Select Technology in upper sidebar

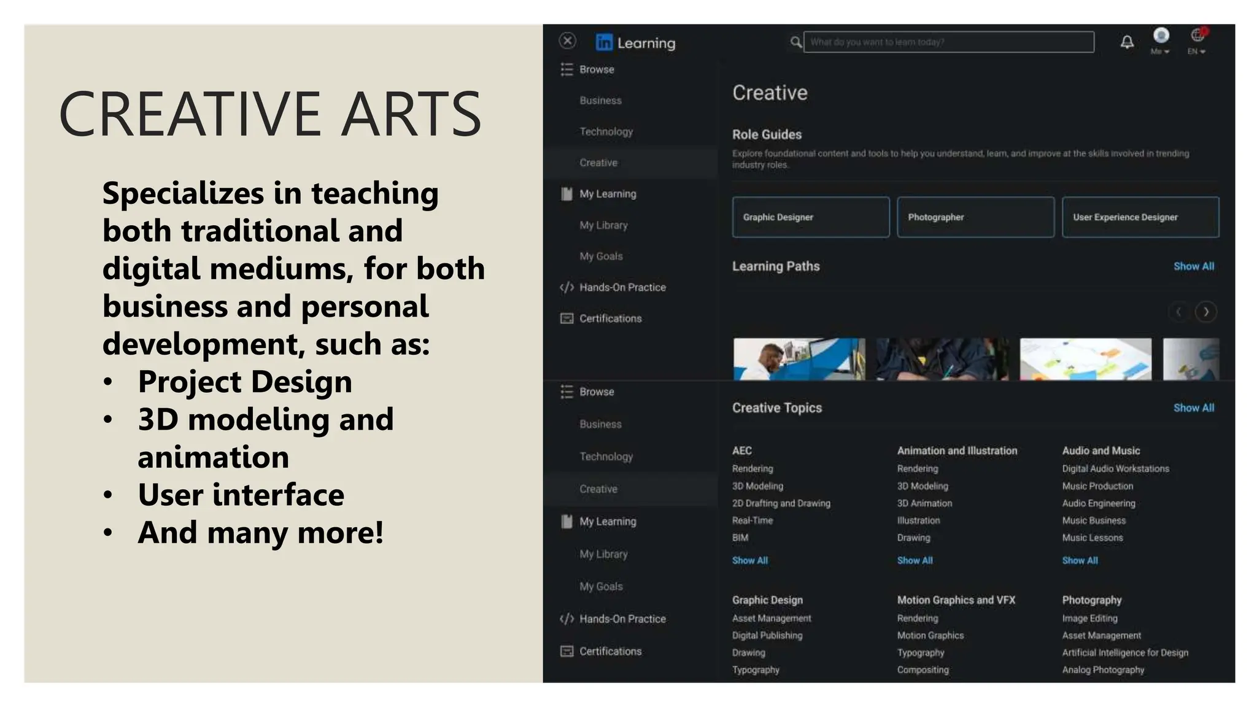(606, 131)
